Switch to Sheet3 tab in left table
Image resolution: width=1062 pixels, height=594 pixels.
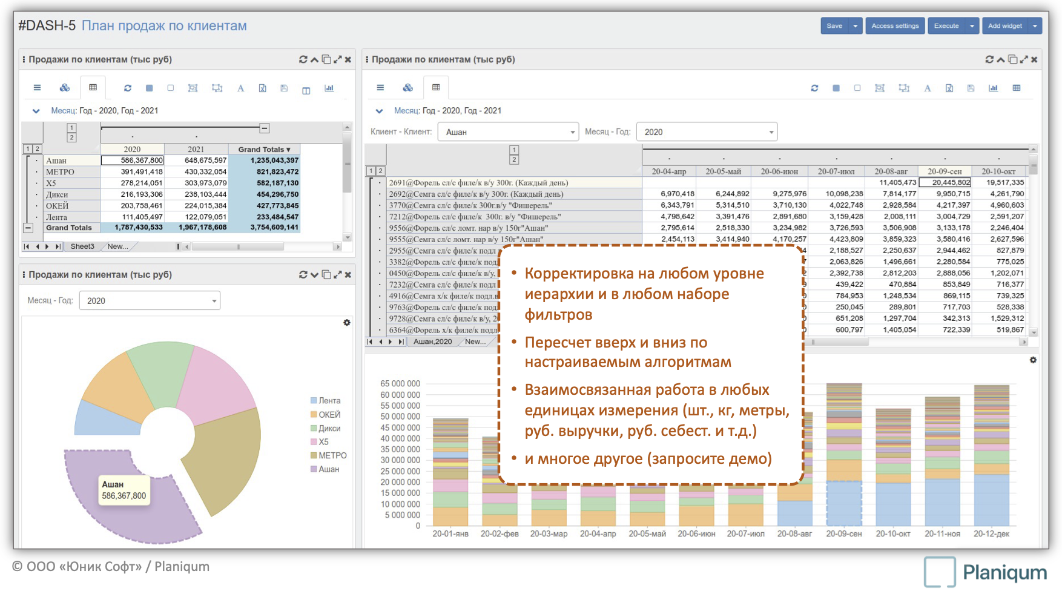(82, 246)
